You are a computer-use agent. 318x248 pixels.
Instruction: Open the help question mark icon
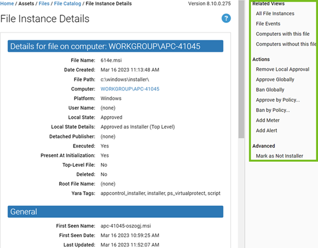coord(226,18)
